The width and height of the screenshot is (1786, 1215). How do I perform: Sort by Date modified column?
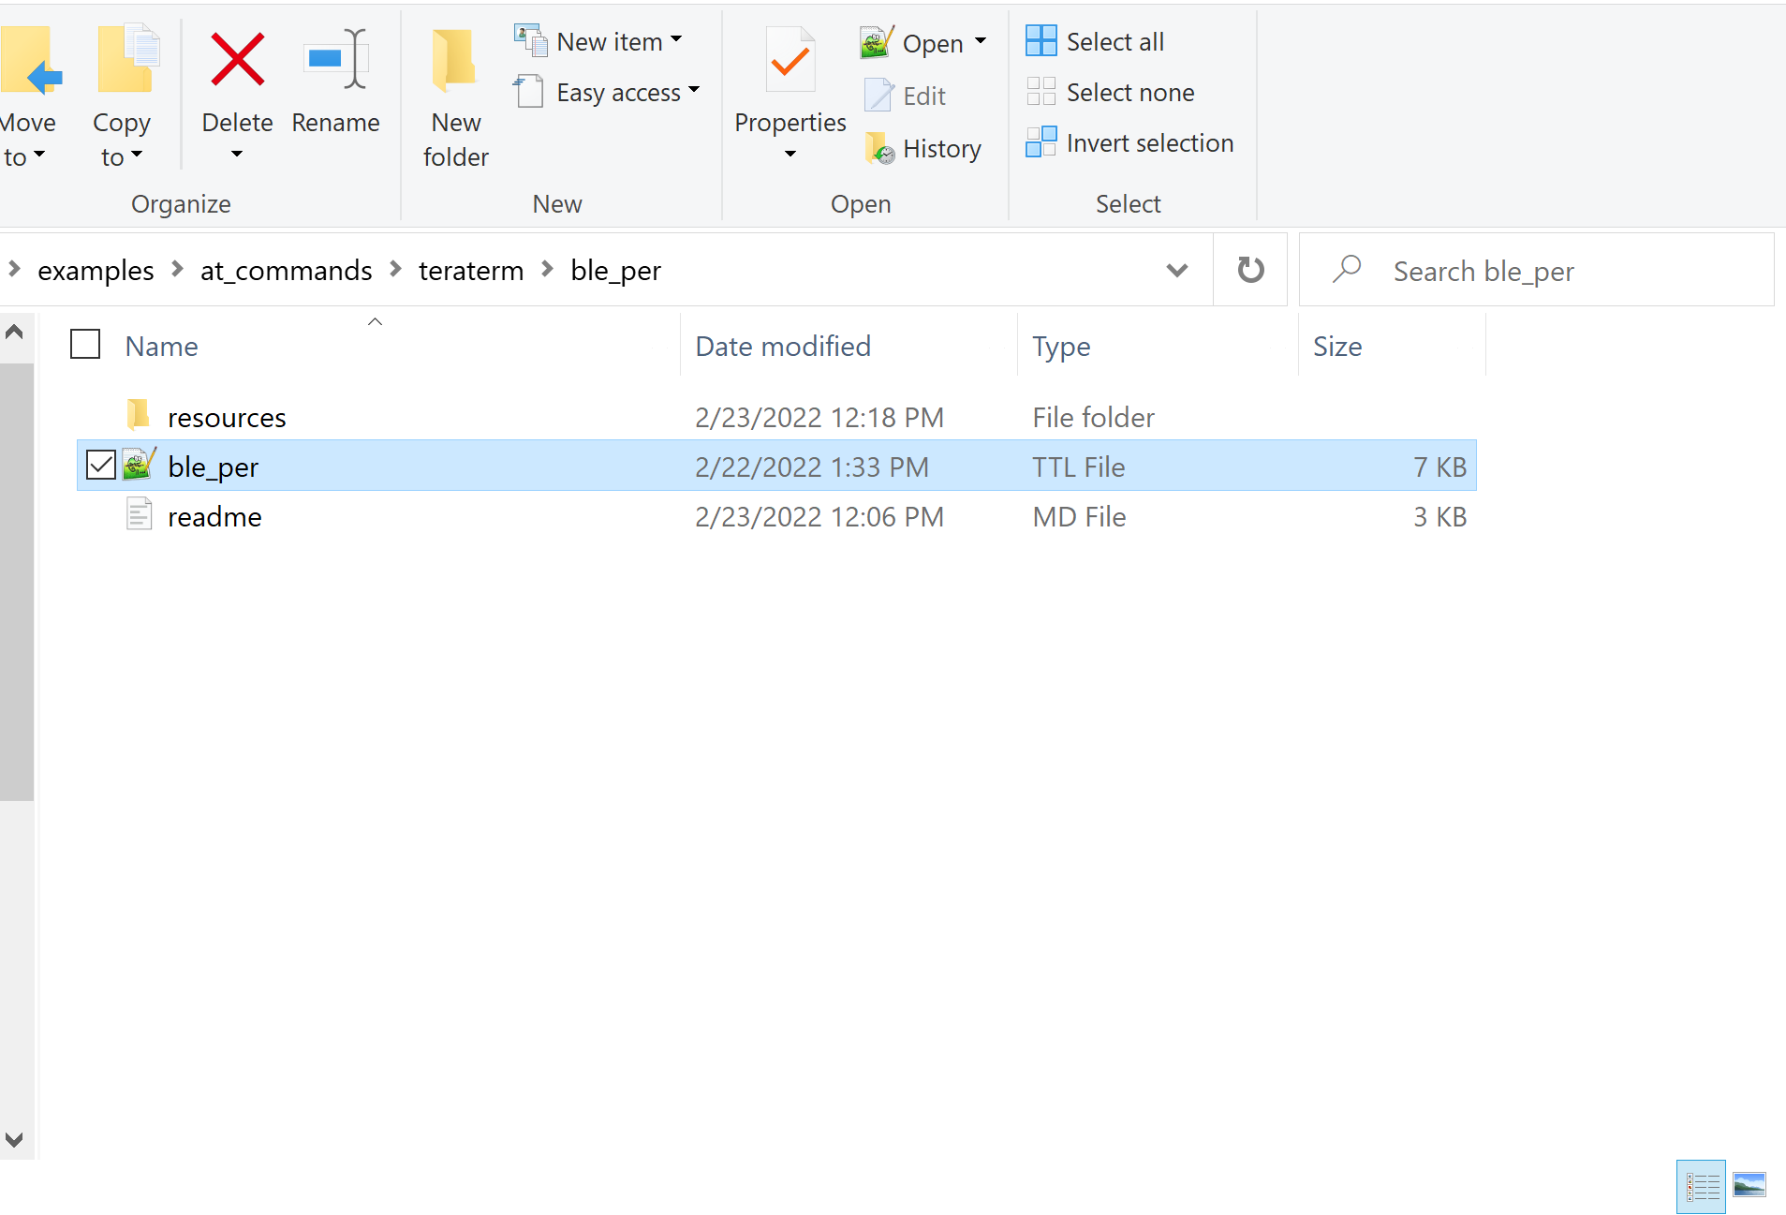[783, 347]
